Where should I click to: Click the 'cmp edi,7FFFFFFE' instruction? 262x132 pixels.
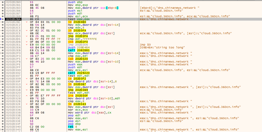82,39
